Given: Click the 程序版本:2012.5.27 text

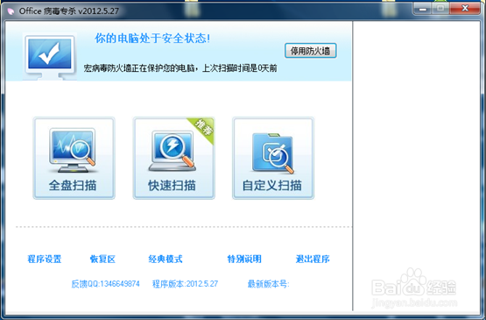Looking at the screenshot, I should [185, 284].
